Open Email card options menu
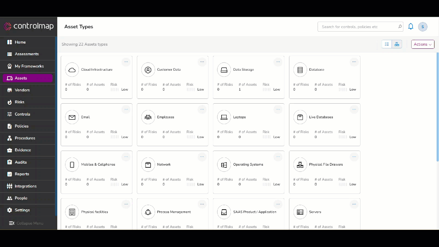The height and width of the screenshot is (247, 439). (x=126, y=109)
